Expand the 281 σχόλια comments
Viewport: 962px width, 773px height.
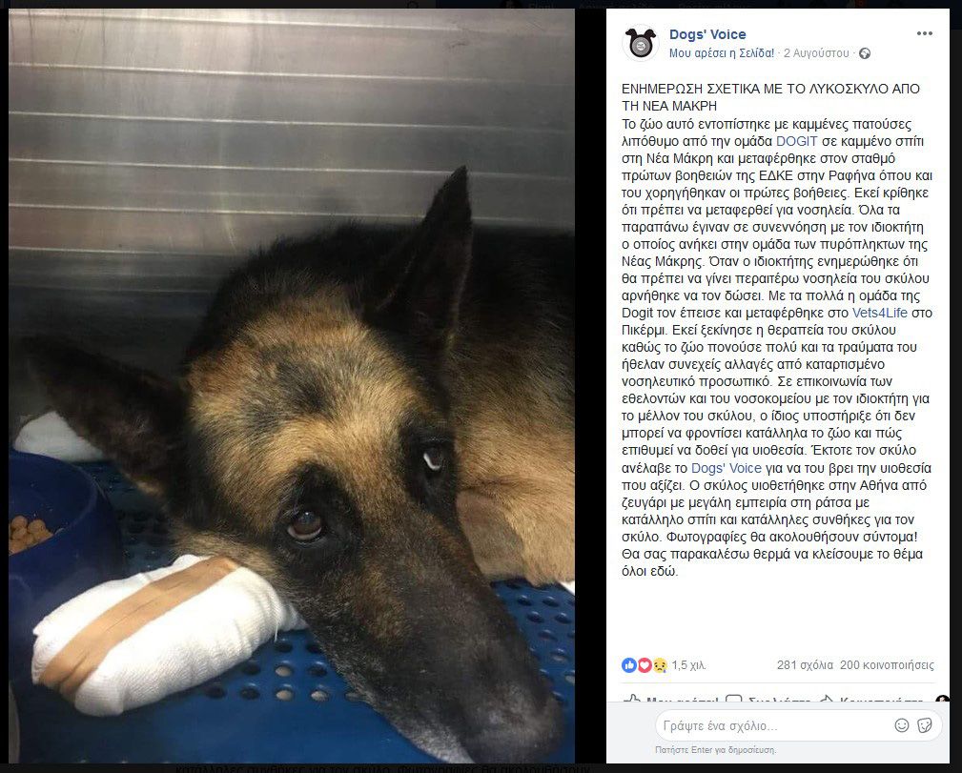click(805, 665)
